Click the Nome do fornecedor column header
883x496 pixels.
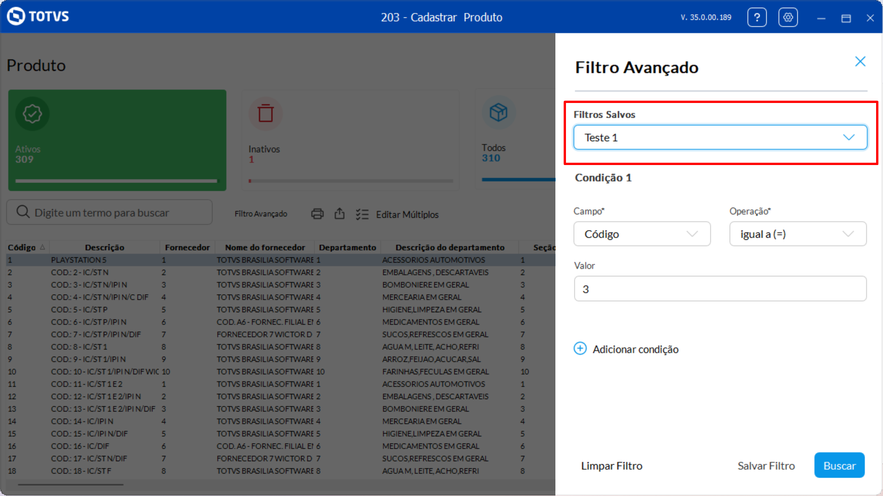(265, 247)
